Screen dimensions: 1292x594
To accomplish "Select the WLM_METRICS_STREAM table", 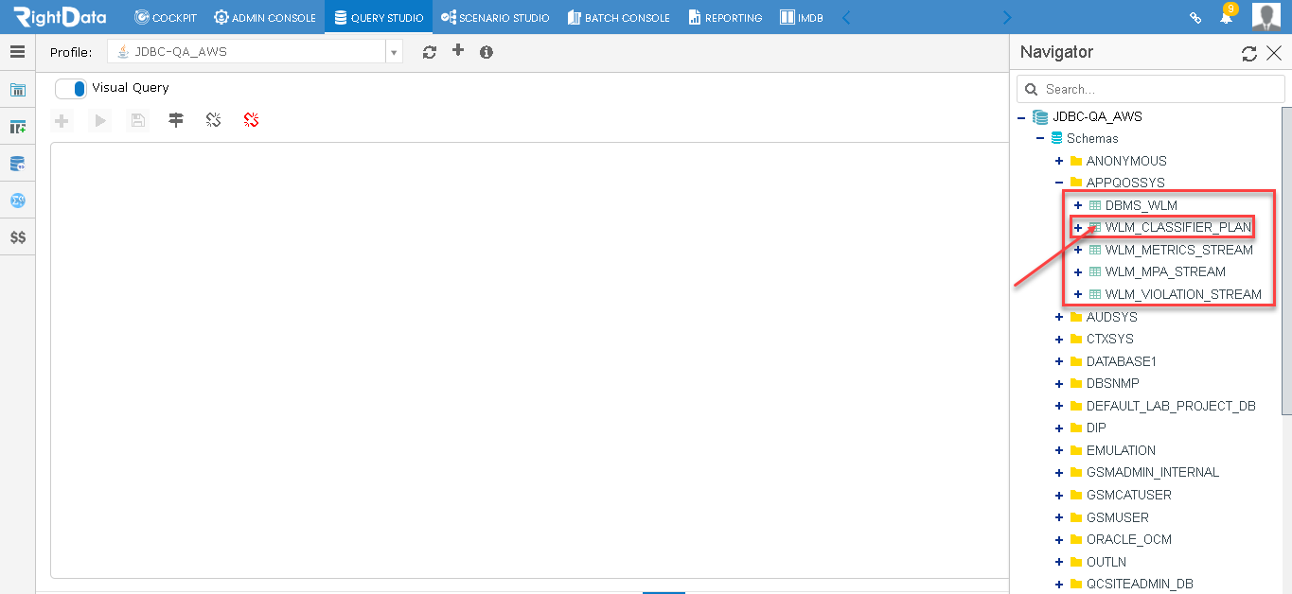I will coord(1178,250).
